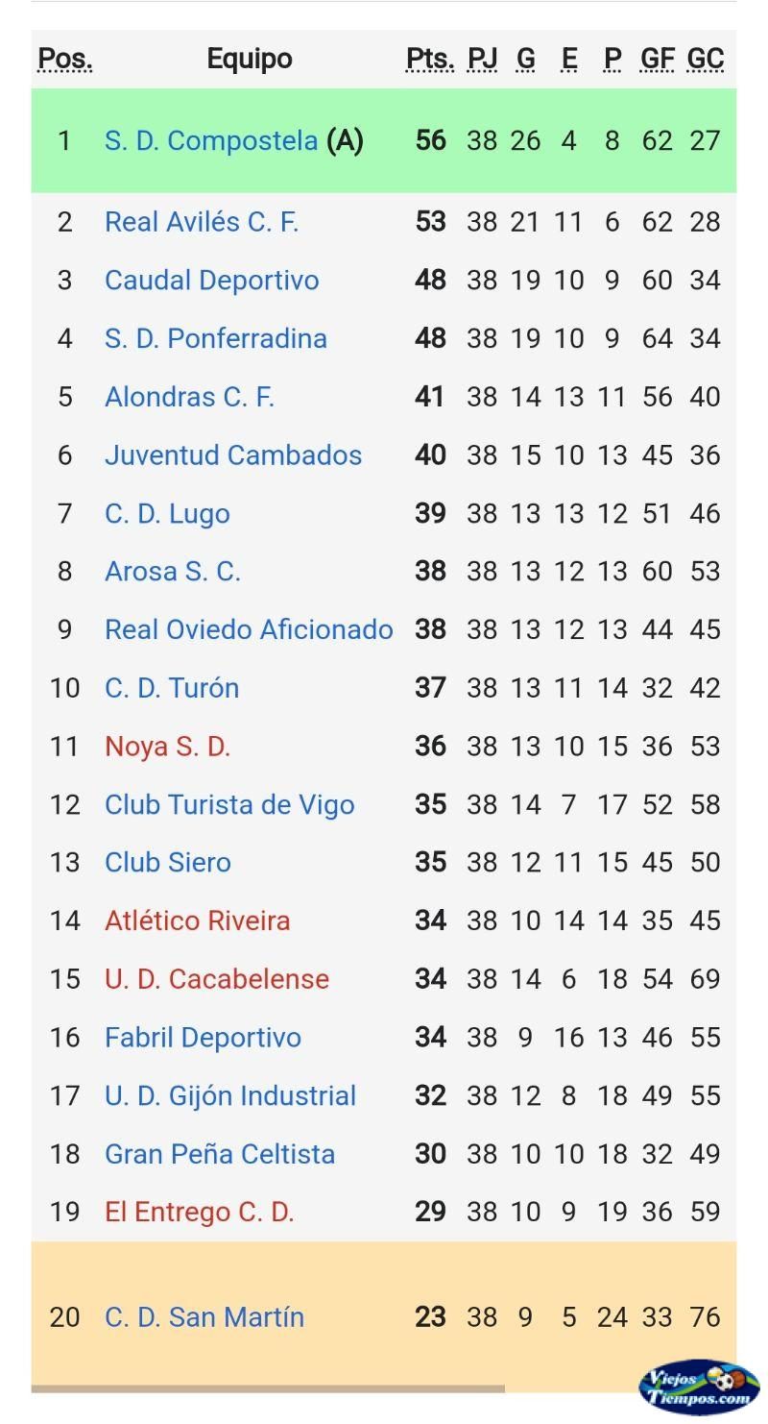Click the Caudal Deportivo link

click(x=211, y=281)
